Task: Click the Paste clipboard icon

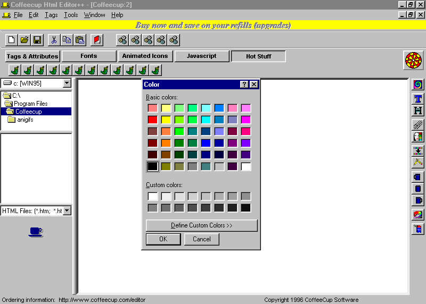Action: [x=80, y=40]
